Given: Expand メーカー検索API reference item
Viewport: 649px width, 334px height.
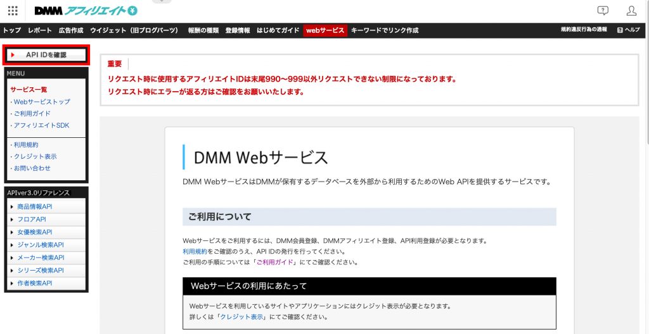Looking at the screenshot, I should click(46, 257).
